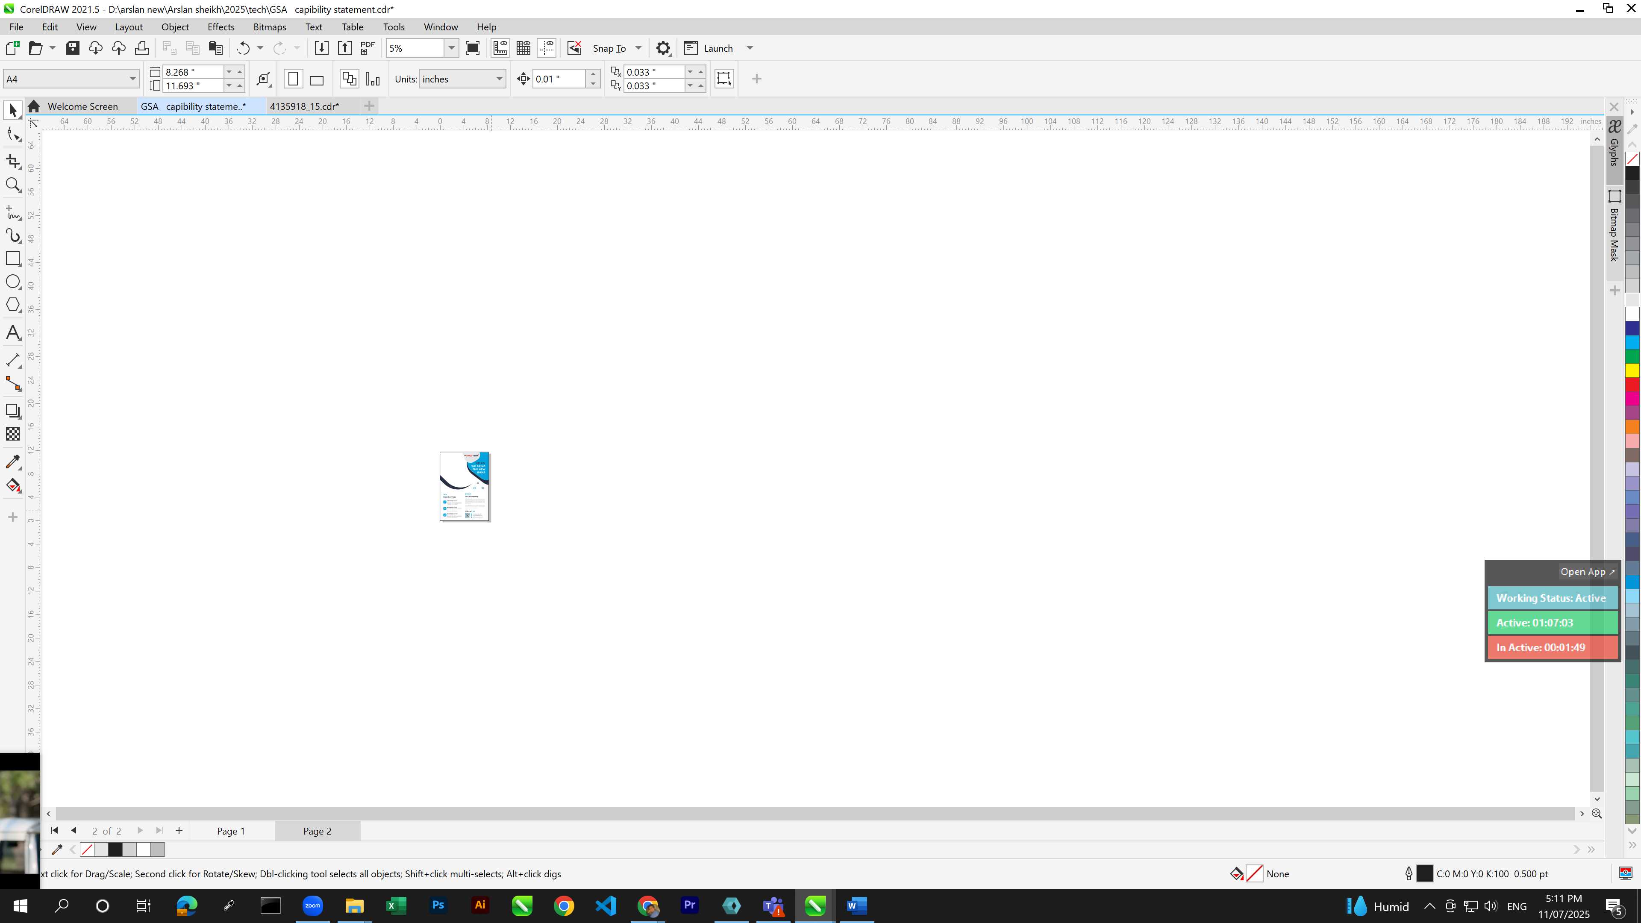Viewport: 1641px width, 923px height.
Task: Select the Zoom tool in toolbox
Action: point(13,185)
